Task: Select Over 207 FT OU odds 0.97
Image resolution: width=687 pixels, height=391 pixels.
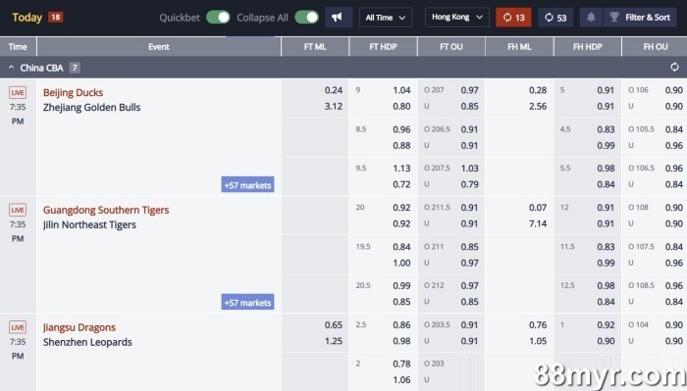Action: (469, 90)
